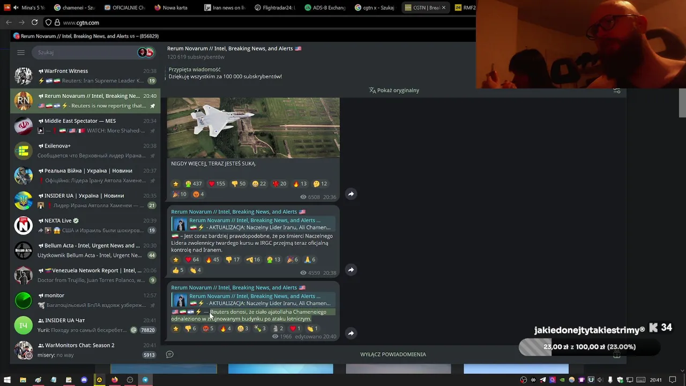Open quoted AKTUALIZACJA reply in the IRGC post
The image size is (686, 386).
[x=253, y=224]
